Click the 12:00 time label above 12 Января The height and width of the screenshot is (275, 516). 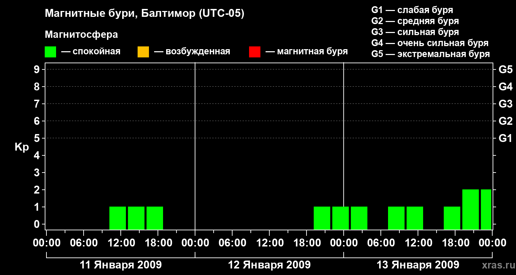(x=269, y=243)
